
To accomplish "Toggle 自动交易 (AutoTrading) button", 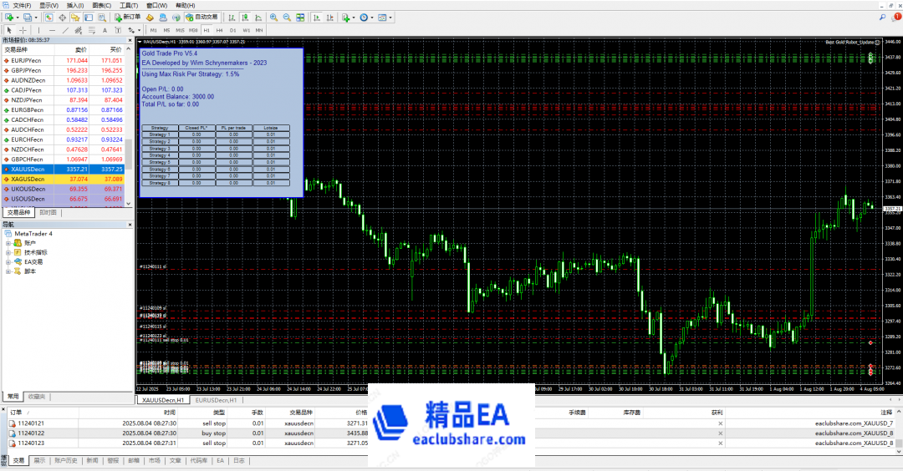I will (x=202, y=17).
